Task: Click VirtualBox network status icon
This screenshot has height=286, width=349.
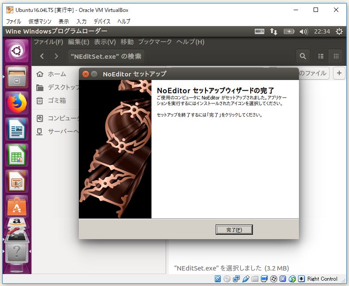Action: [x=236, y=278]
